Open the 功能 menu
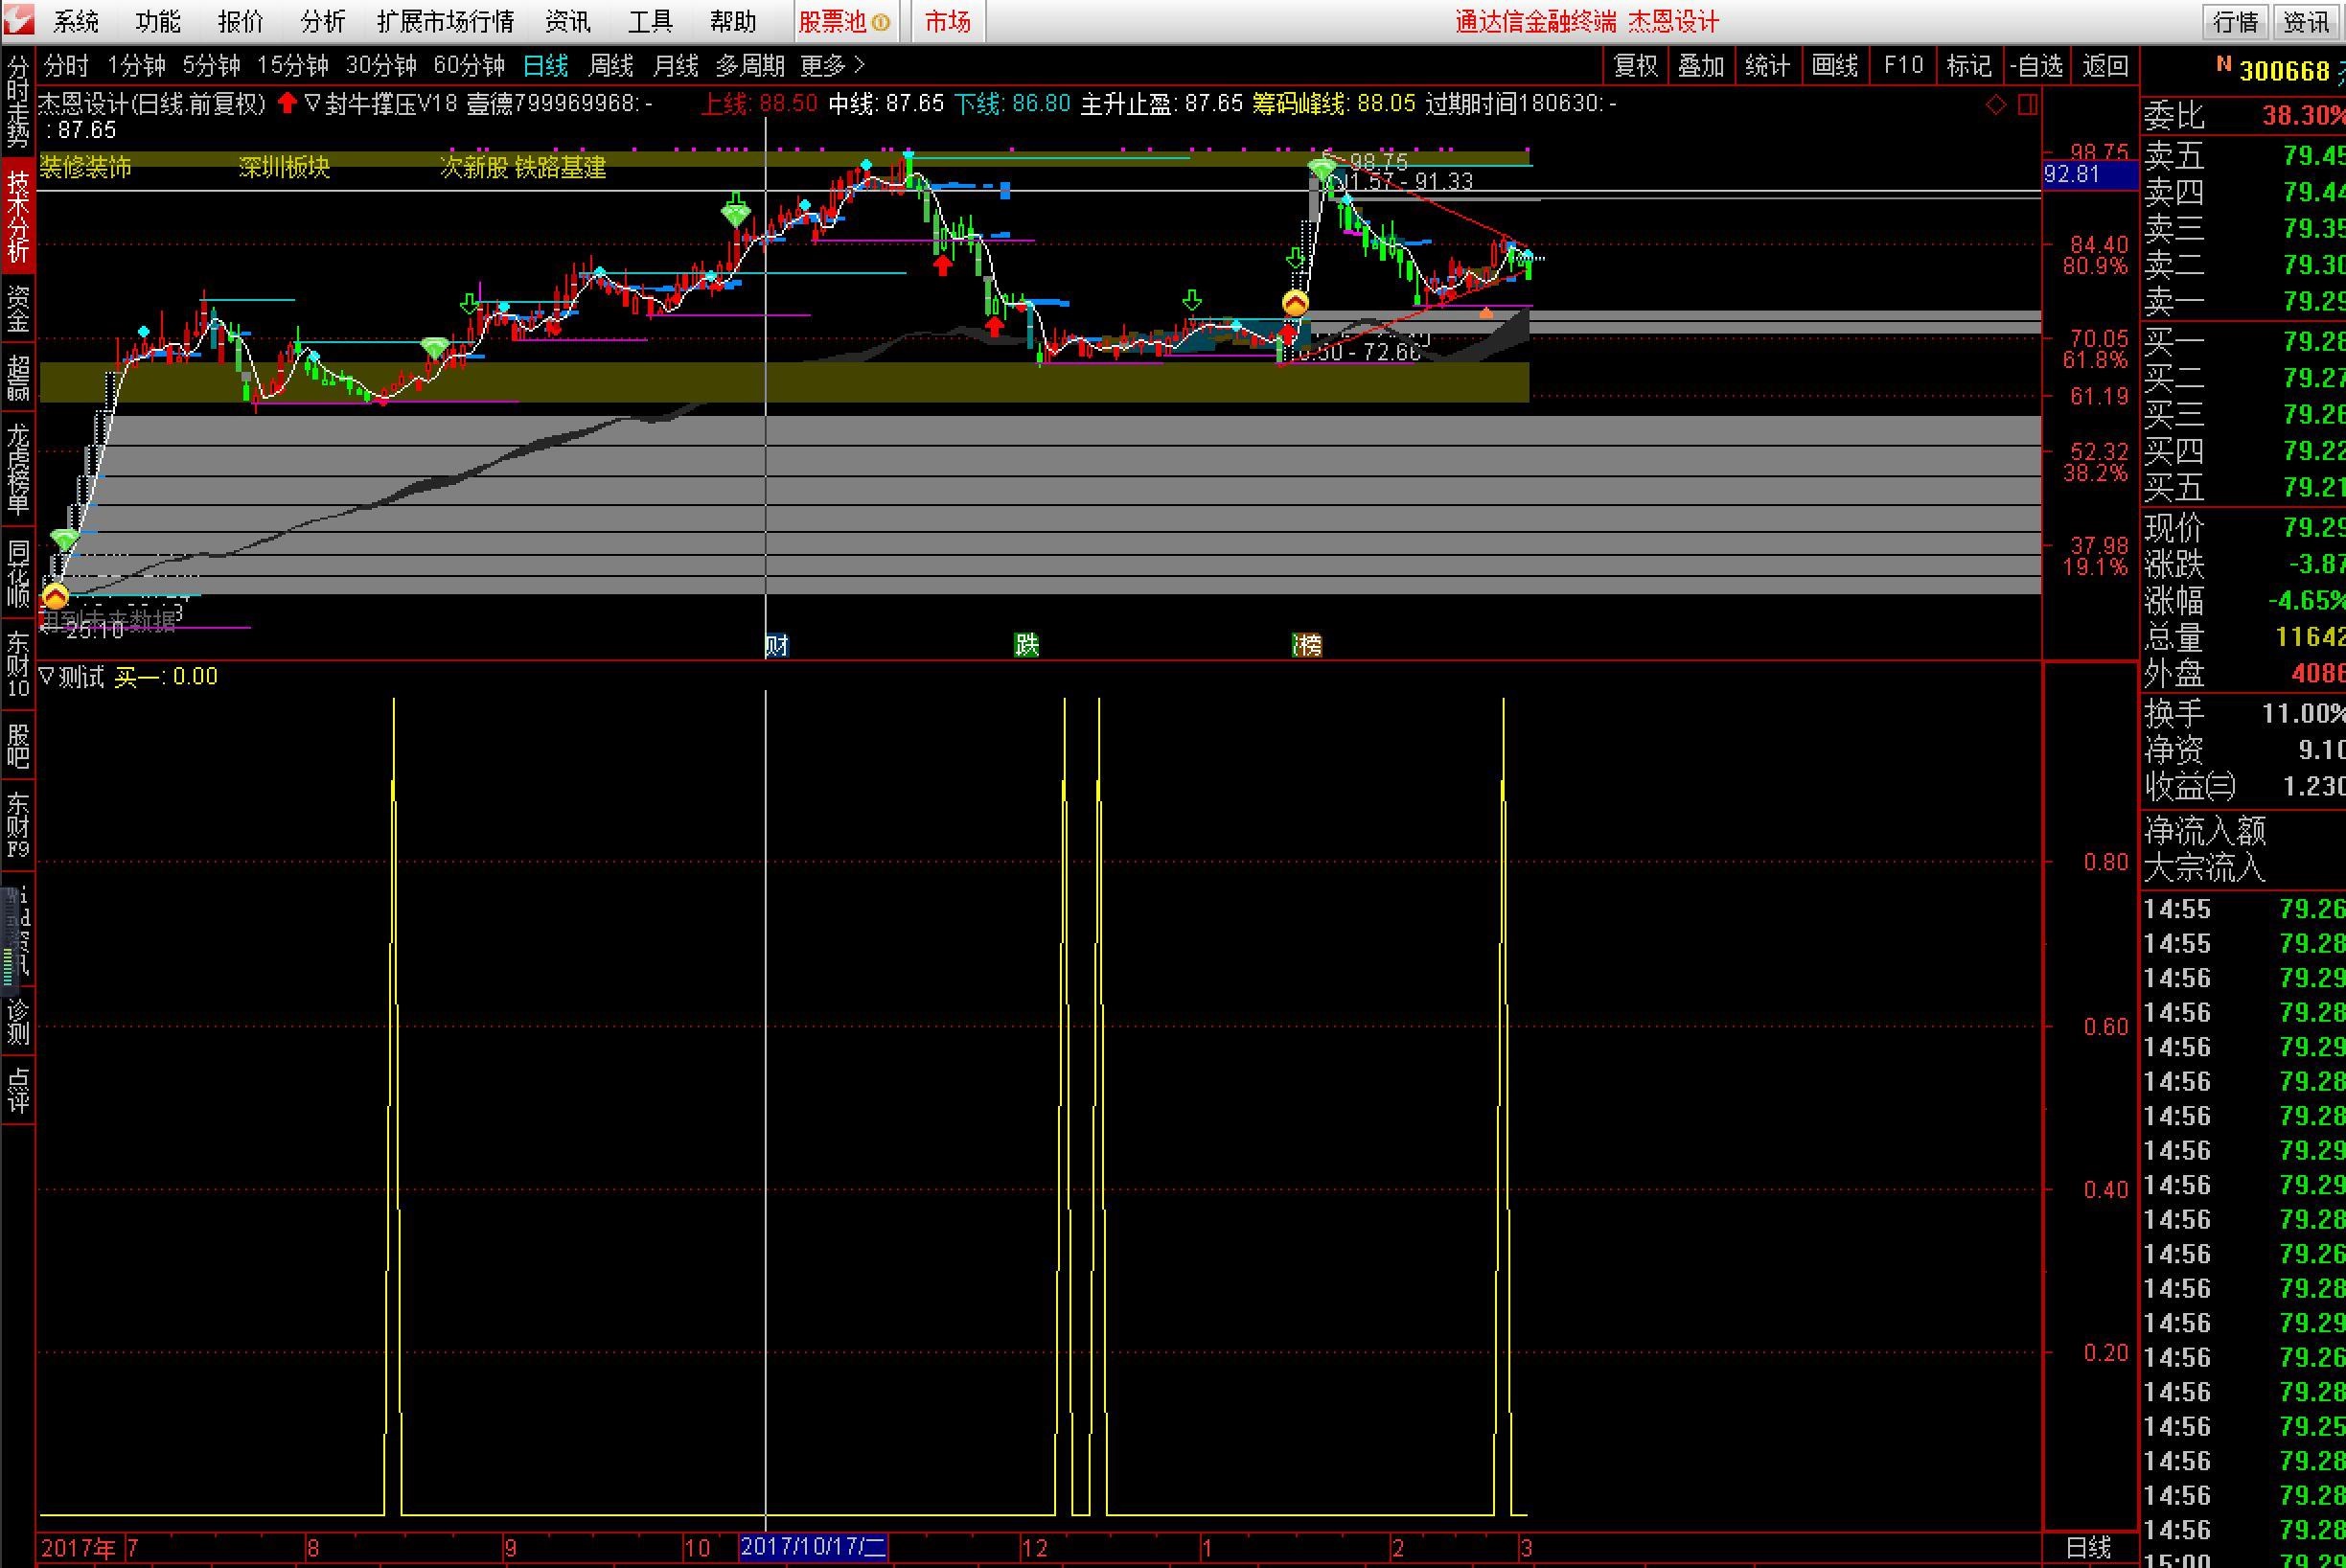Image resolution: width=2346 pixels, height=1568 pixels. click(x=158, y=21)
